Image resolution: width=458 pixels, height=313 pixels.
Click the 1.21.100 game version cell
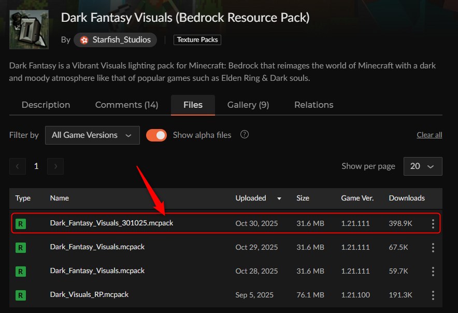click(x=355, y=295)
